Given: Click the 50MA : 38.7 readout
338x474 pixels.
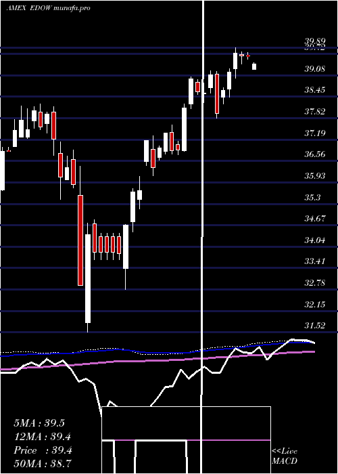Looking at the screenshot, I should point(43,464).
